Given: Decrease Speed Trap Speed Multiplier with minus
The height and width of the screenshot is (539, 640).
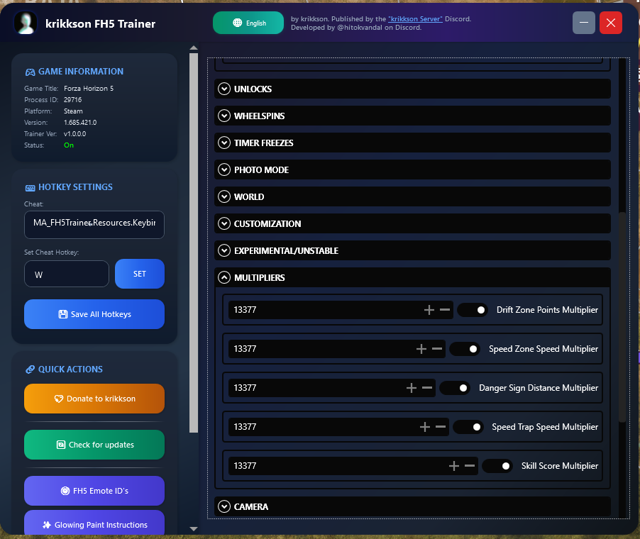Looking at the screenshot, I should click(441, 427).
